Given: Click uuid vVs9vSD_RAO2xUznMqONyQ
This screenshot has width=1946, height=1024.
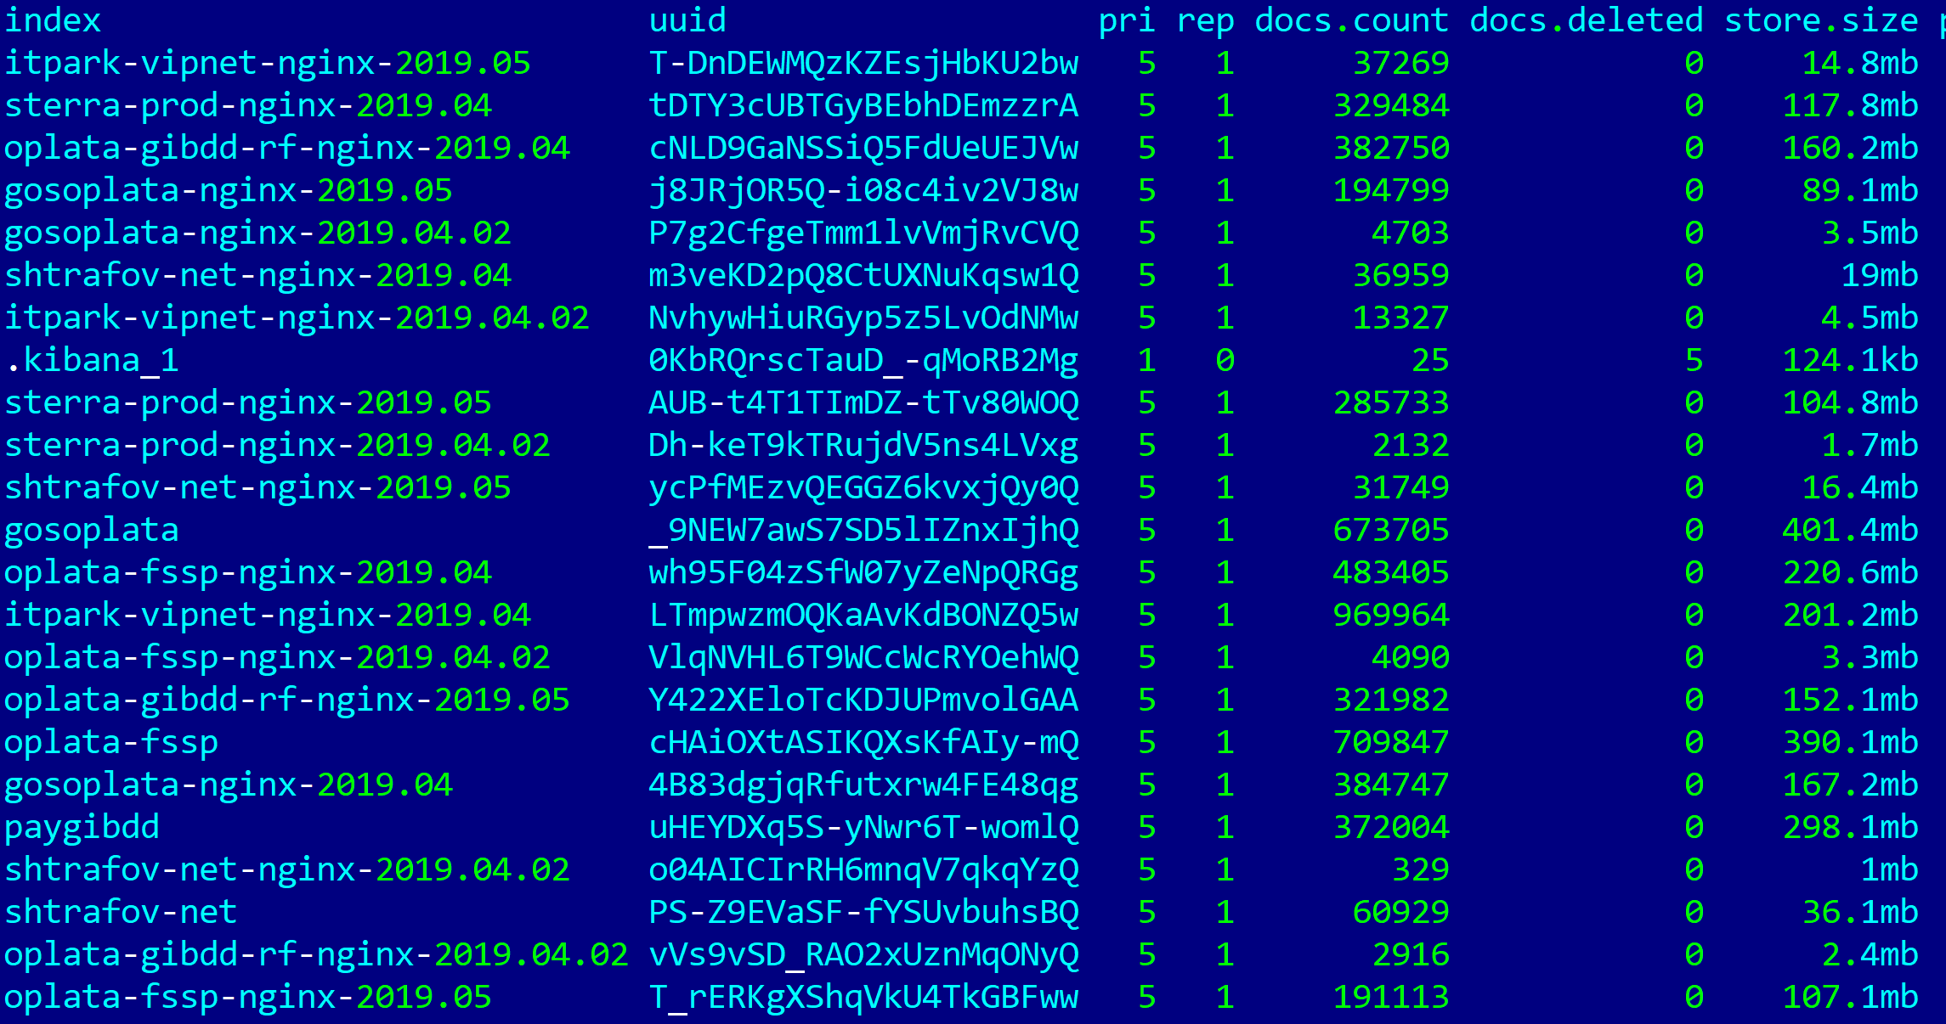Looking at the screenshot, I should point(863,954).
